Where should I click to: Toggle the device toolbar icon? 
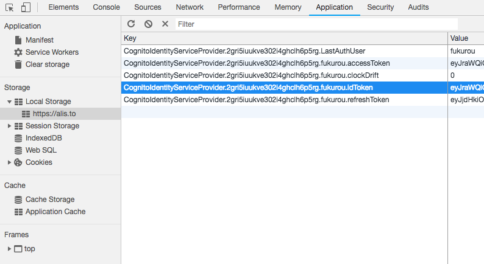[x=26, y=7]
